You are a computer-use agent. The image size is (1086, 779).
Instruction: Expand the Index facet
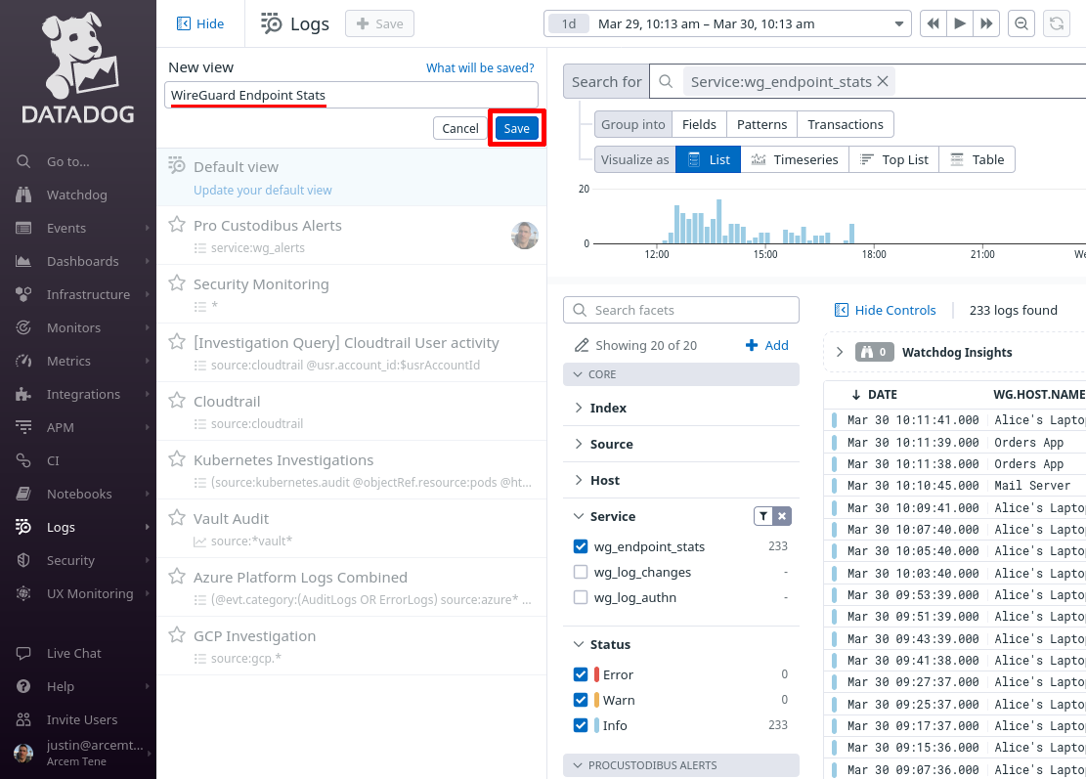[x=600, y=408]
